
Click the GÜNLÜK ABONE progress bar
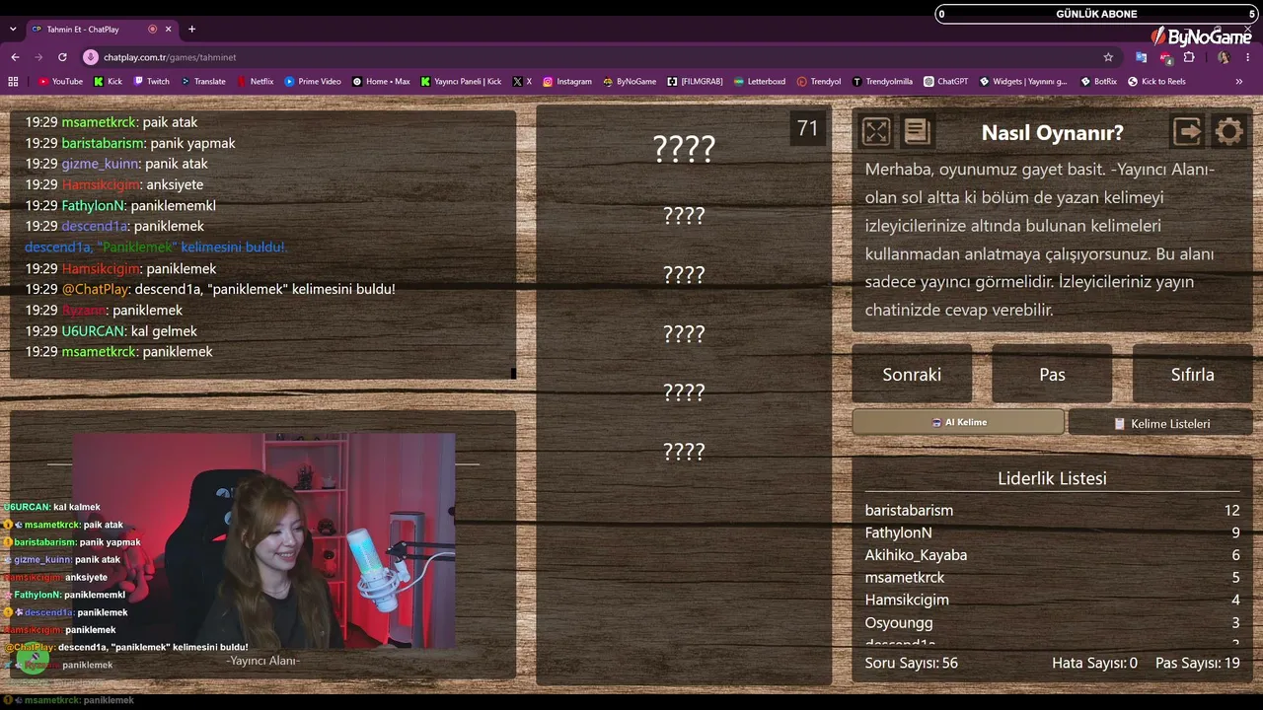1096,14
